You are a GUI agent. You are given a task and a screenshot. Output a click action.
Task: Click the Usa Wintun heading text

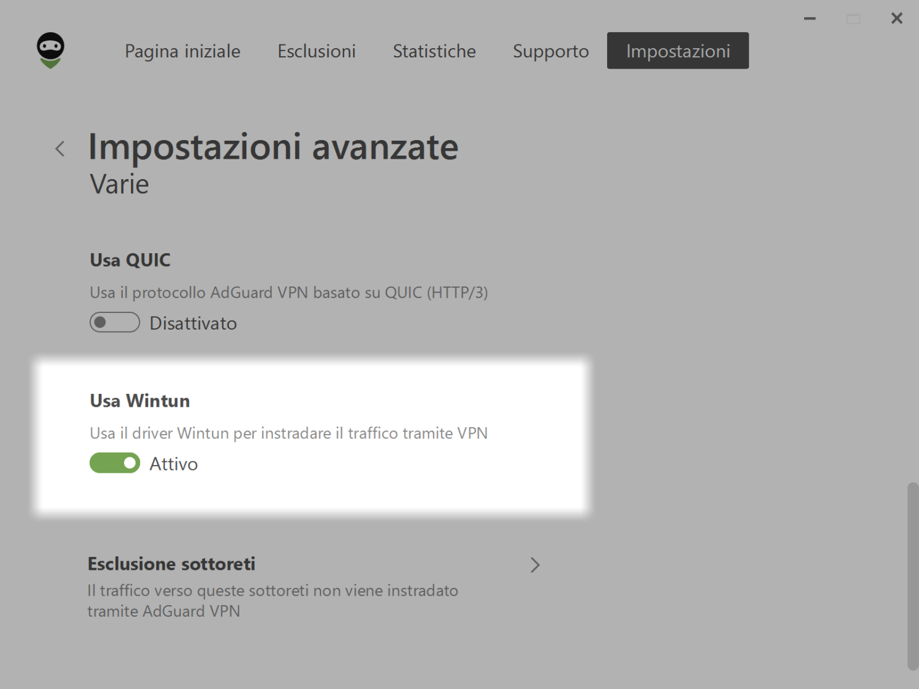point(140,401)
